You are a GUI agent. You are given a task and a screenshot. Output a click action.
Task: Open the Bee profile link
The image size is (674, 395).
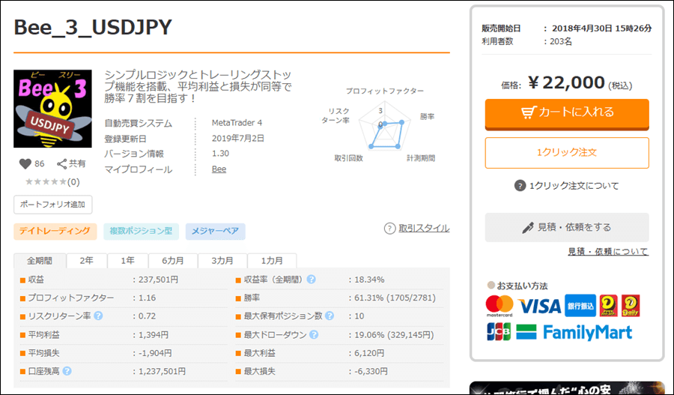(x=219, y=169)
